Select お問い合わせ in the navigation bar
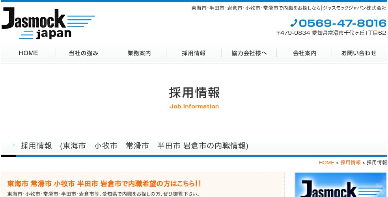The image size is (388, 197). [x=359, y=53]
